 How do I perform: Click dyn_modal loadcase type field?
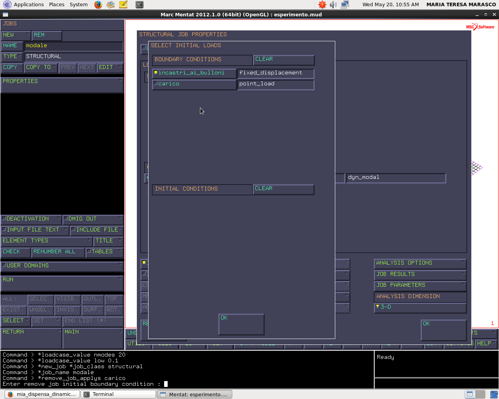396,178
